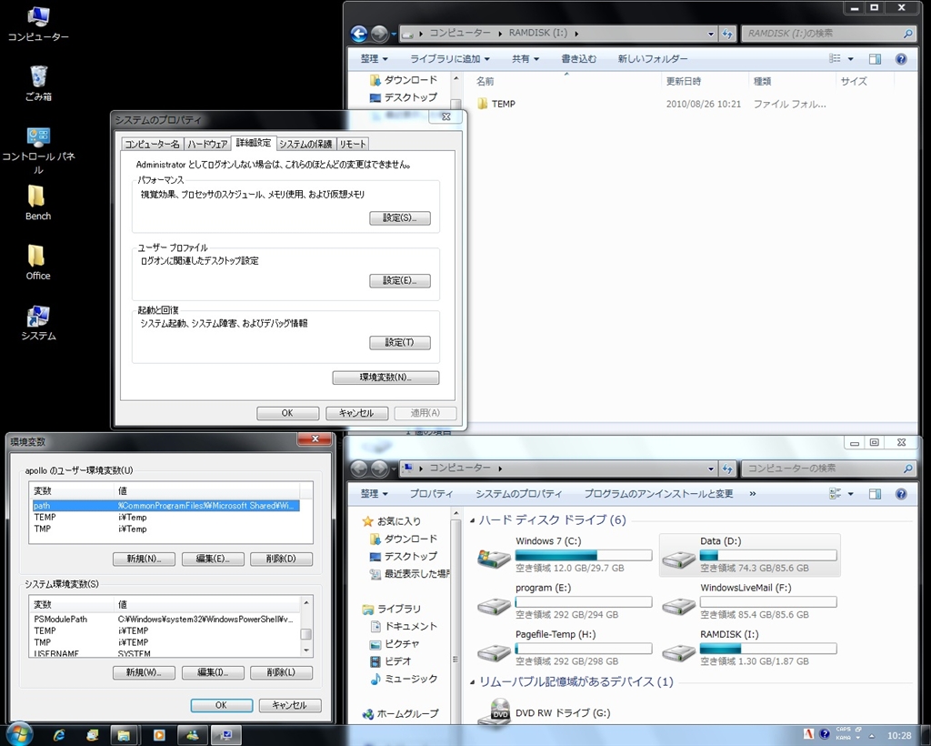
Task: Open the コンピューター desktop icon
Action: pos(38,25)
